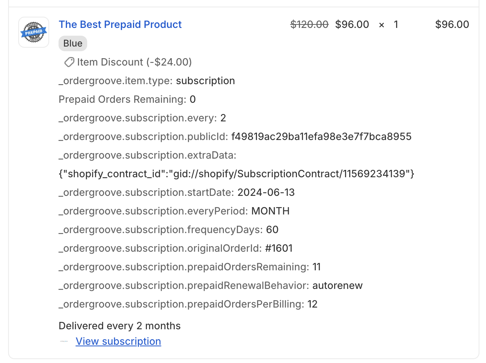This screenshot has height=363, width=486.
Task: Click the autorenew renewal behavior value
Action: [x=338, y=286]
